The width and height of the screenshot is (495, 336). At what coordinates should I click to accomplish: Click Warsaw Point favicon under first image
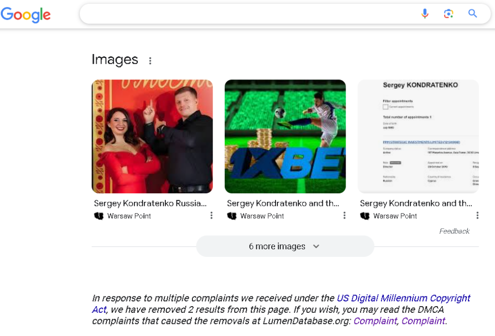point(99,216)
